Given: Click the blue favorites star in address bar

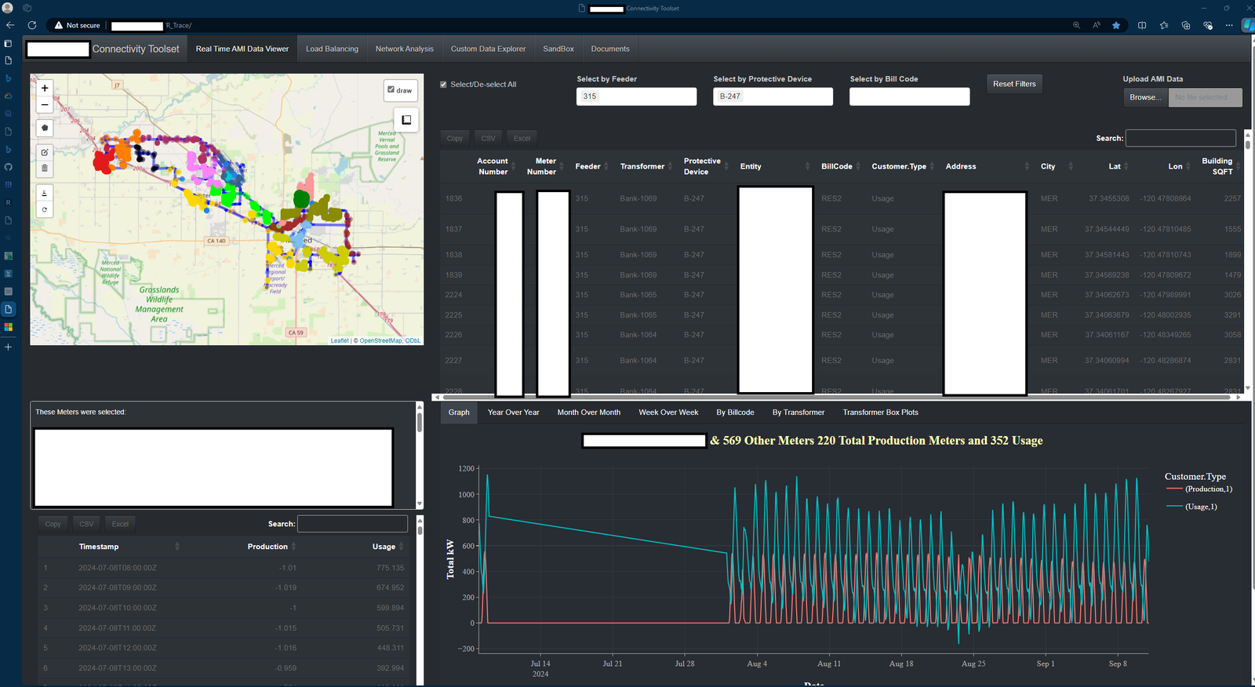Looking at the screenshot, I should (1116, 25).
